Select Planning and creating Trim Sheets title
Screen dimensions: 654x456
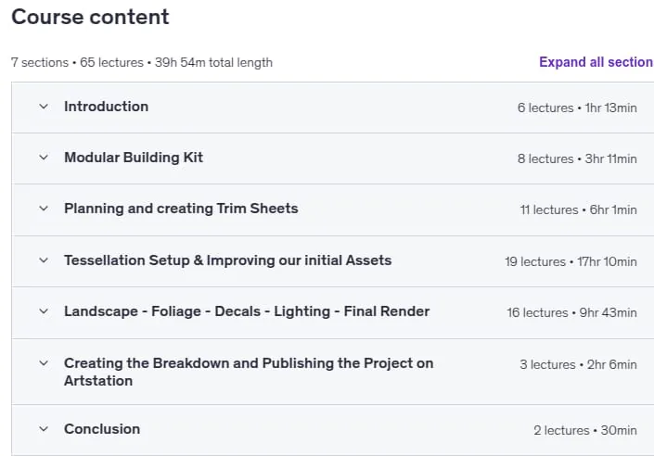coord(181,209)
